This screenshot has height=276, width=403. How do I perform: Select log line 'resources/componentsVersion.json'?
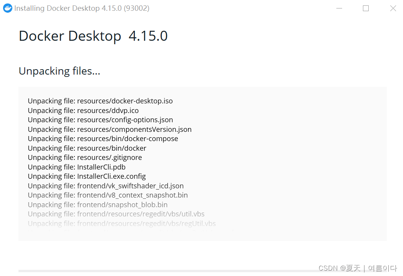click(x=110, y=129)
